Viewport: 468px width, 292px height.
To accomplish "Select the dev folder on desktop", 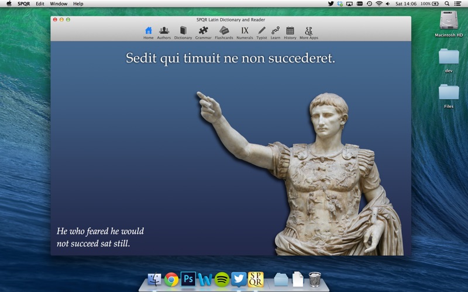I will [449, 61].
